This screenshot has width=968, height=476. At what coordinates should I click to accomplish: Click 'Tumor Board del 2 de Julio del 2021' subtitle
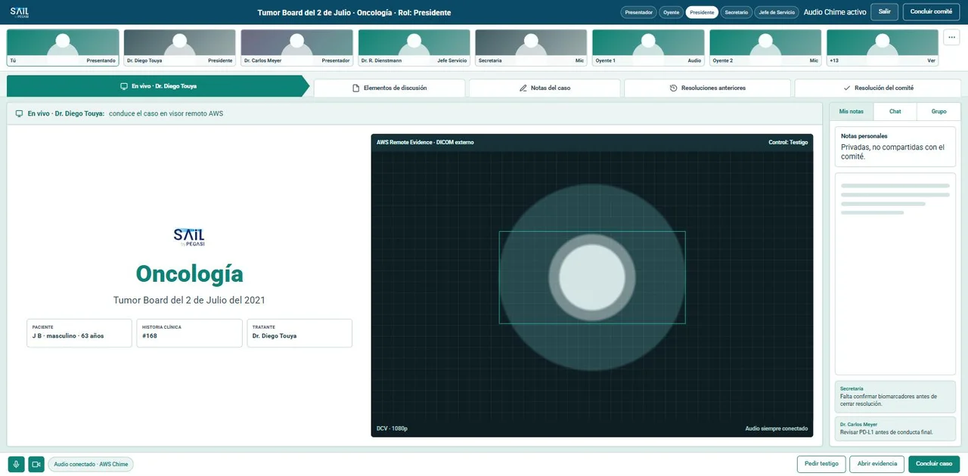189,300
